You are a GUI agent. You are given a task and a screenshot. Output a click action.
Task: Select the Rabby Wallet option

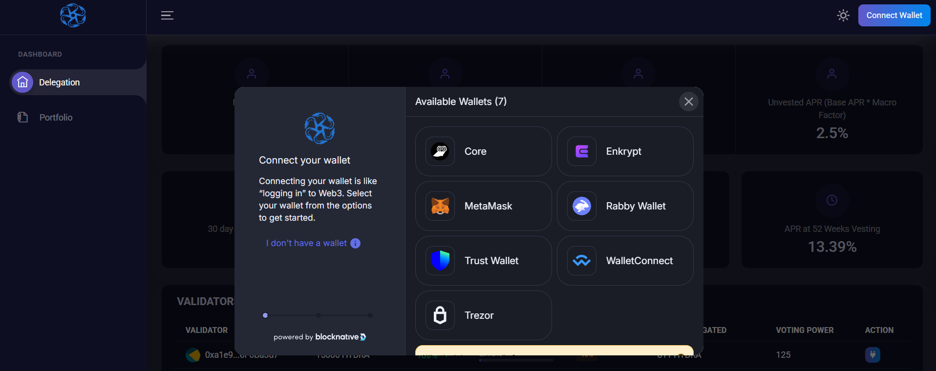(x=625, y=206)
